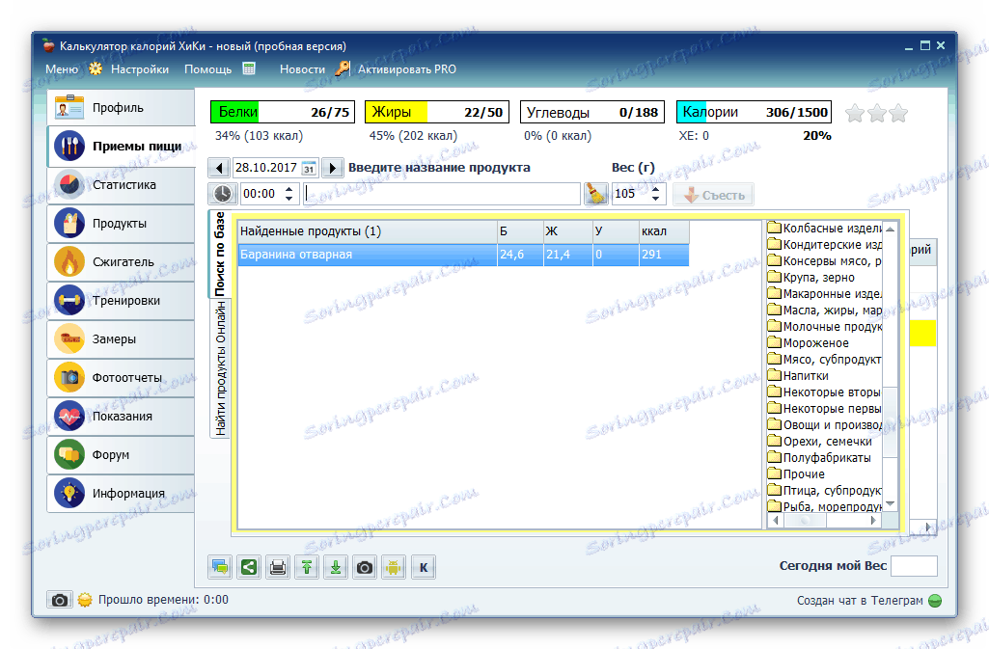Image resolution: width=989 pixels, height=649 pixels.
Task: Open the Прочие category folder
Action: 796,473
